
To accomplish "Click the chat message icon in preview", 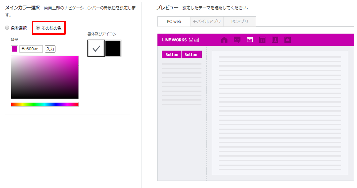I will pyautogui.click(x=237, y=40).
